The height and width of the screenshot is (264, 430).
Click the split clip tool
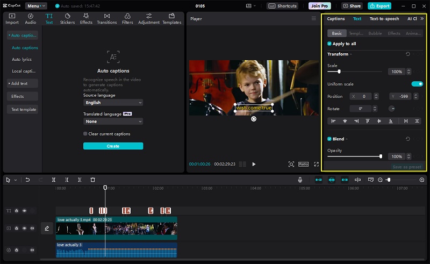(x=54, y=180)
